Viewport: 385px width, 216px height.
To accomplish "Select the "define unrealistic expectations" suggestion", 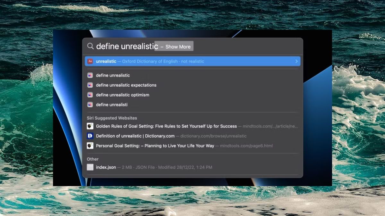I will click(x=126, y=85).
